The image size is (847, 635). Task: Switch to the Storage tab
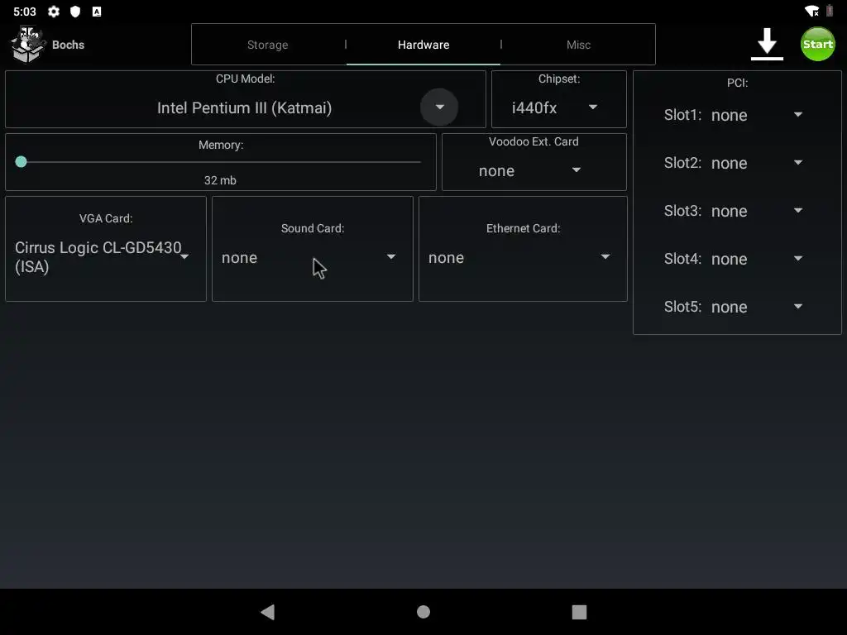(267, 45)
